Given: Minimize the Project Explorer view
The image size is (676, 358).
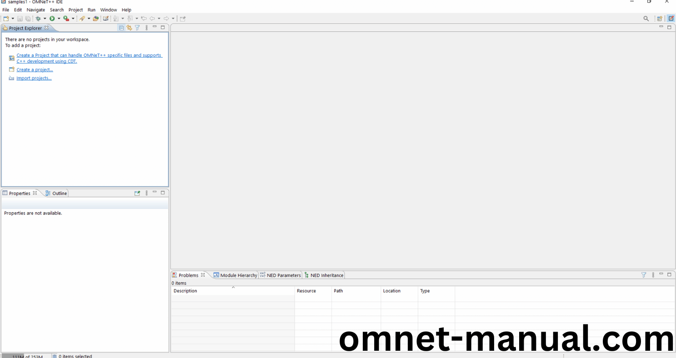Looking at the screenshot, I should (155, 27).
